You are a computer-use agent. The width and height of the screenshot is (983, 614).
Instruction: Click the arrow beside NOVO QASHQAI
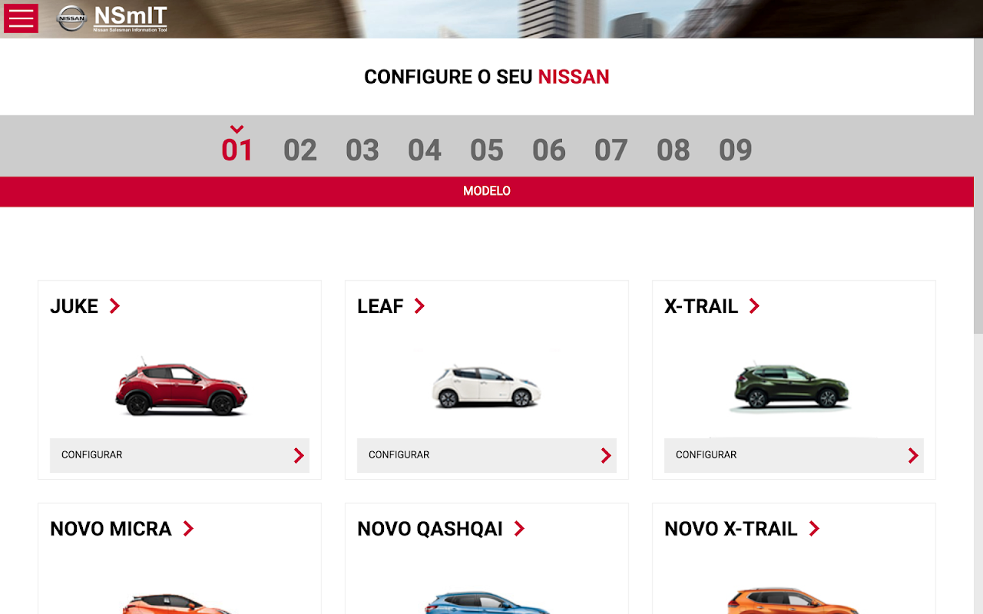pyautogui.click(x=519, y=529)
